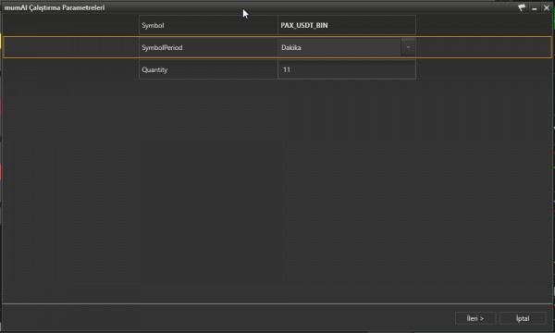
Task: Close the Çalıştırma Parametreleri dialog
Action: coord(547,7)
